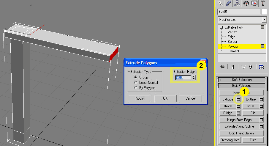Select Element sub-object level

tap(233, 51)
